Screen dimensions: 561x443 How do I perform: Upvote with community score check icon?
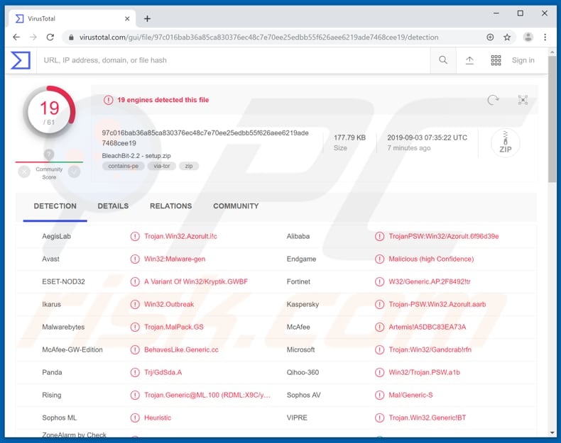coord(74,172)
